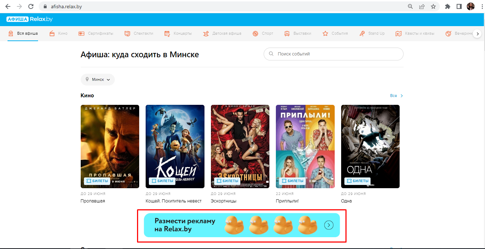The height and width of the screenshot is (249, 485).
Task: Buy tickets on Приплыли! Билеты badge
Action: [292, 181]
